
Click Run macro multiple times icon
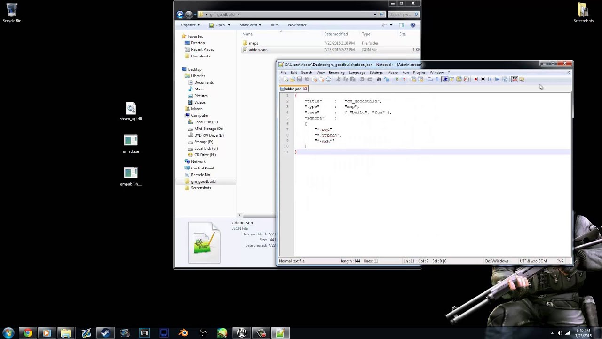pyautogui.click(x=498, y=79)
